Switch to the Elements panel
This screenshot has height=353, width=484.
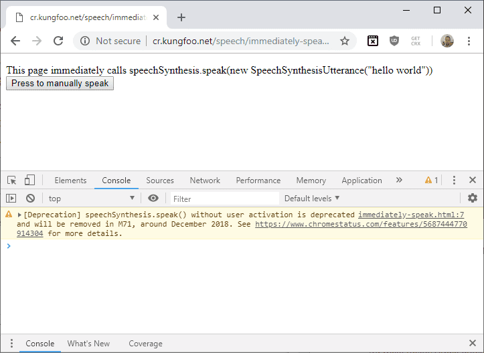point(70,181)
